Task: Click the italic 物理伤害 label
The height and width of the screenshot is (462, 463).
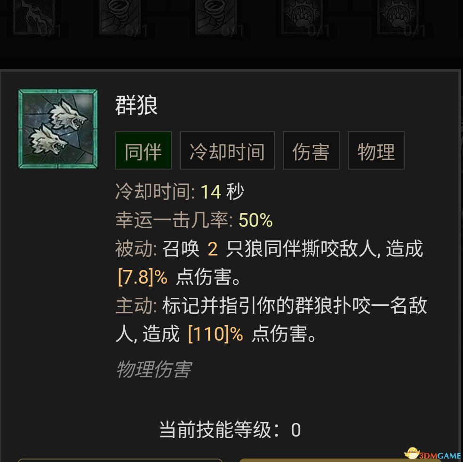Action: coord(154,369)
